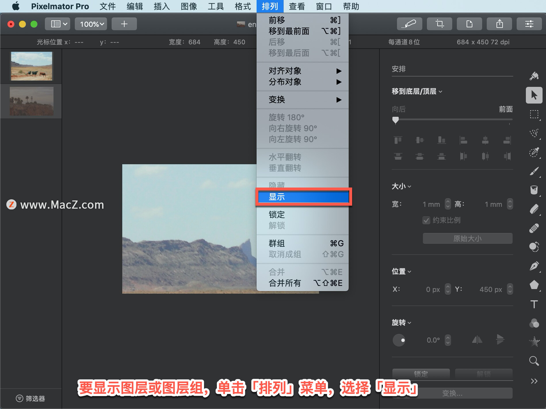
Task: Click the ML Enhance wand toolbar button
Action: pos(409,24)
